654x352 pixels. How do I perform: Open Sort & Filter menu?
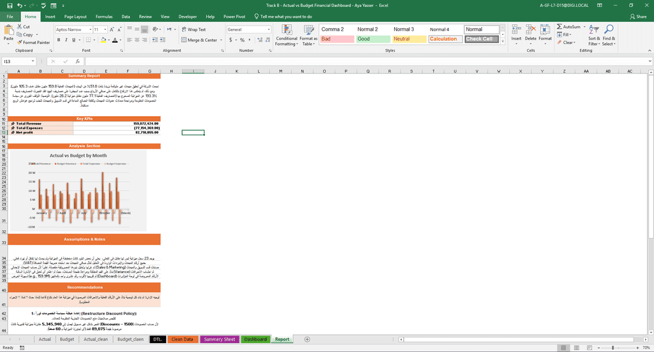click(x=595, y=35)
